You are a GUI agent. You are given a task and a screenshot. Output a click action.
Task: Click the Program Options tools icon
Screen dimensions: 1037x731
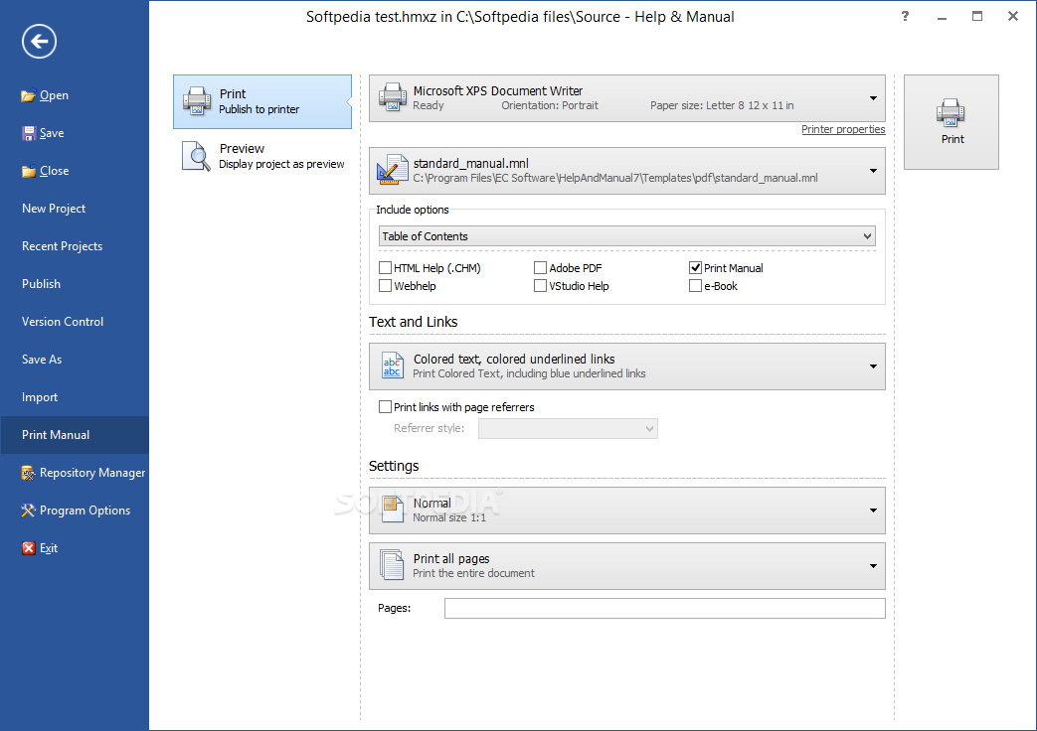tap(28, 511)
